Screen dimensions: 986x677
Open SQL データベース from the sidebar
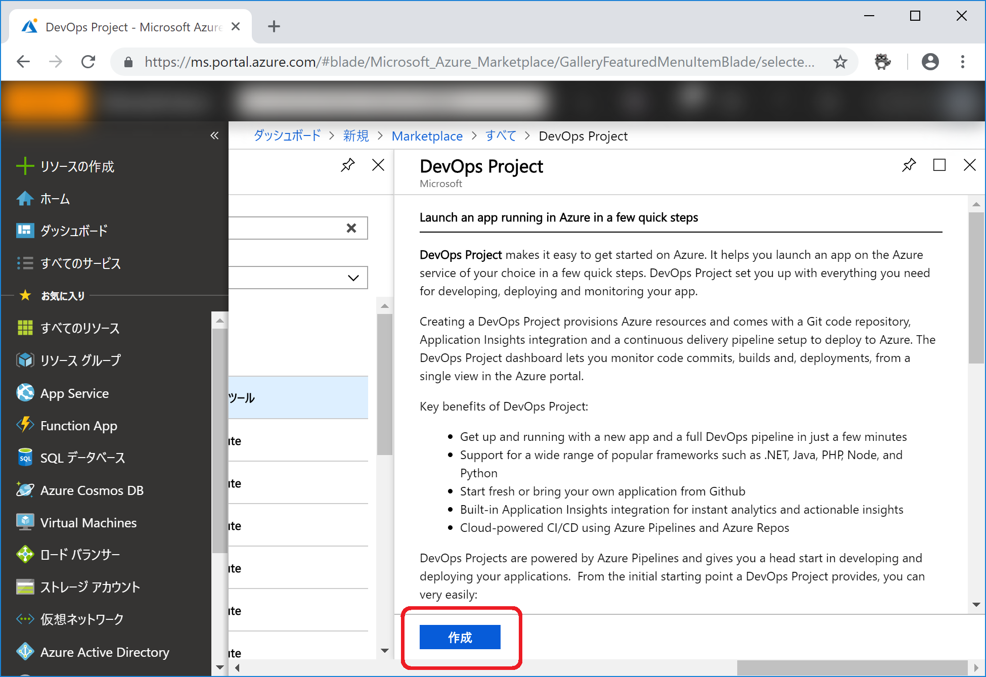(x=82, y=458)
